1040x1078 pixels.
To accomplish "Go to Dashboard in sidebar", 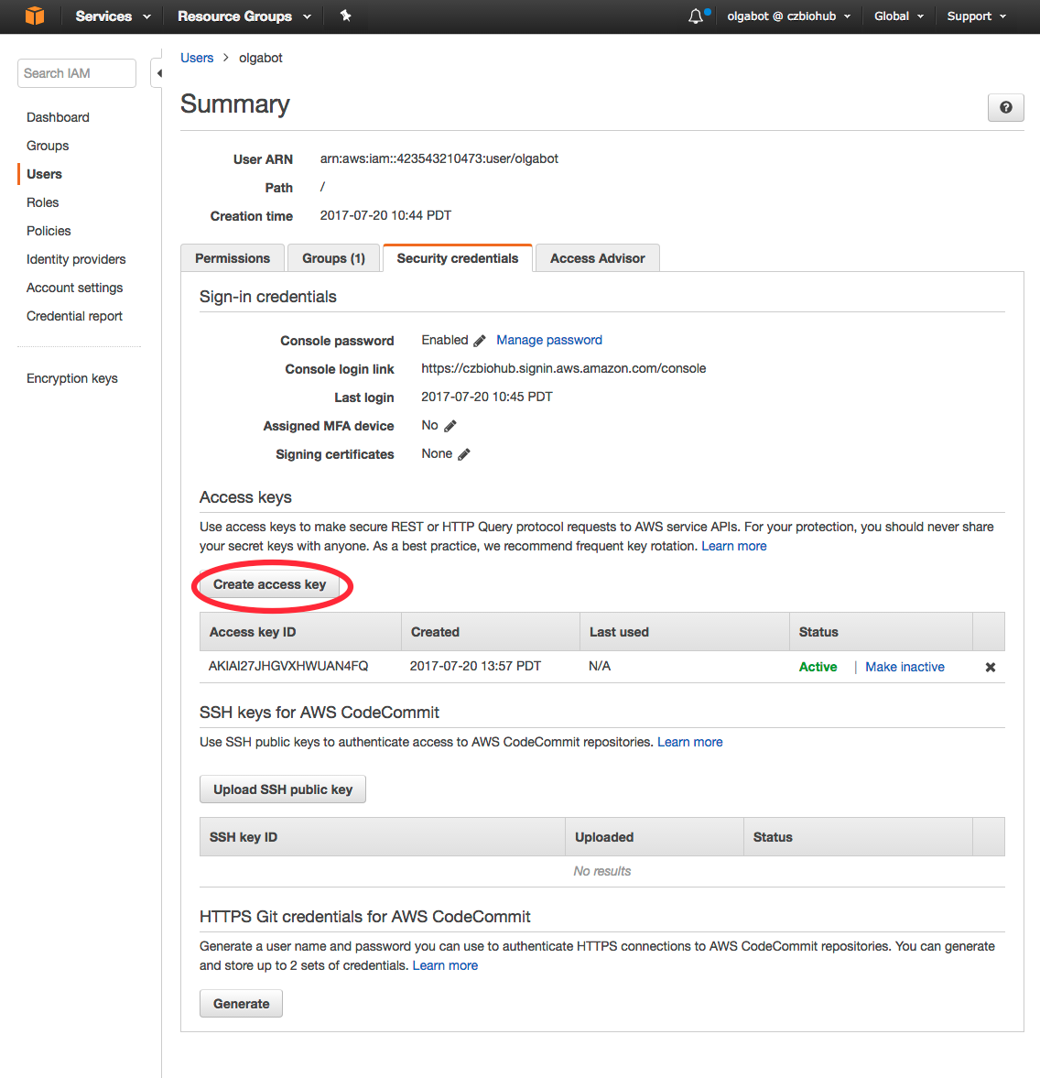I will (x=58, y=117).
